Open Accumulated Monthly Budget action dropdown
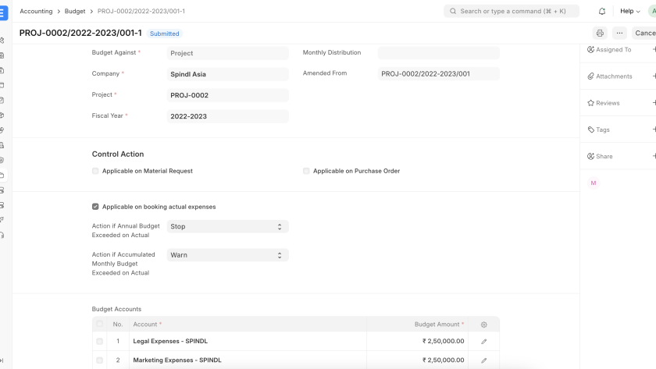Image resolution: width=656 pixels, height=369 pixels. [x=227, y=255]
